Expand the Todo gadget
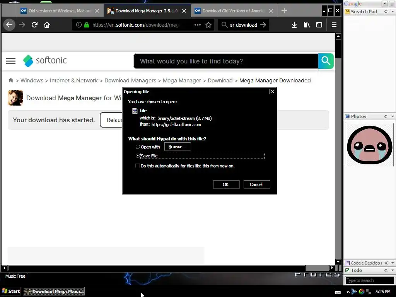The image size is (396, 297). 386,270
